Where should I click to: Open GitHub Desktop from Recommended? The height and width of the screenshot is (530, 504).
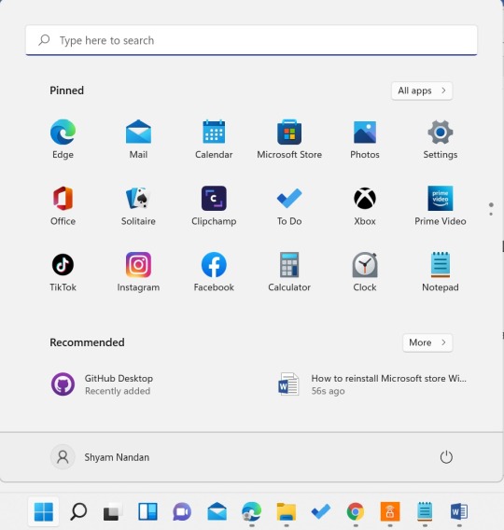[x=102, y=384]
